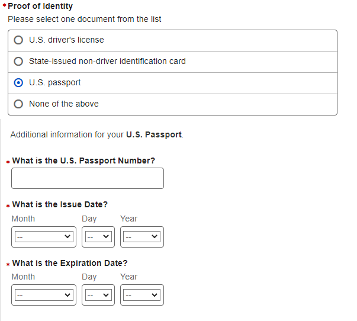This screenshot has height=321, width=357.
Task: Click the 'What is the Expiration Date?' label
Action: click(x=70, y=263)
